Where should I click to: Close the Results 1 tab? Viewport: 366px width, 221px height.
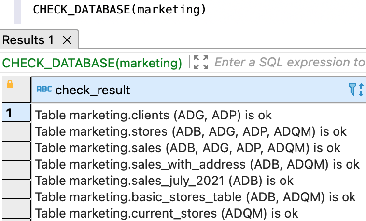tap(67, 40)
